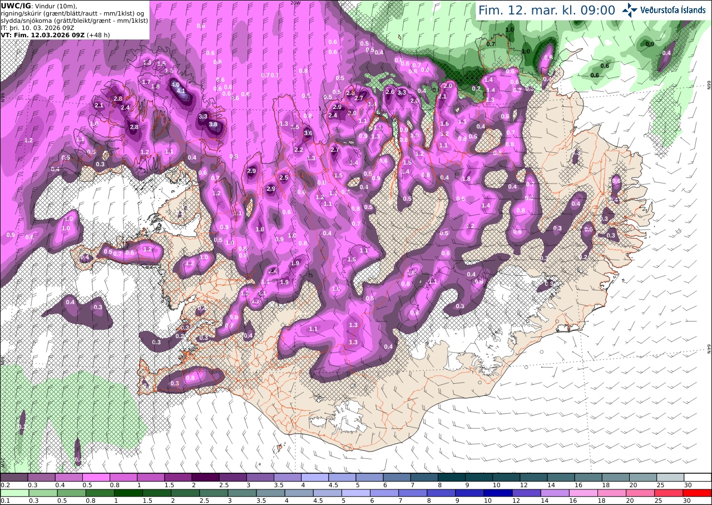Pick the darkest purple 2 swatch in the top row

[x=205, y=477]
